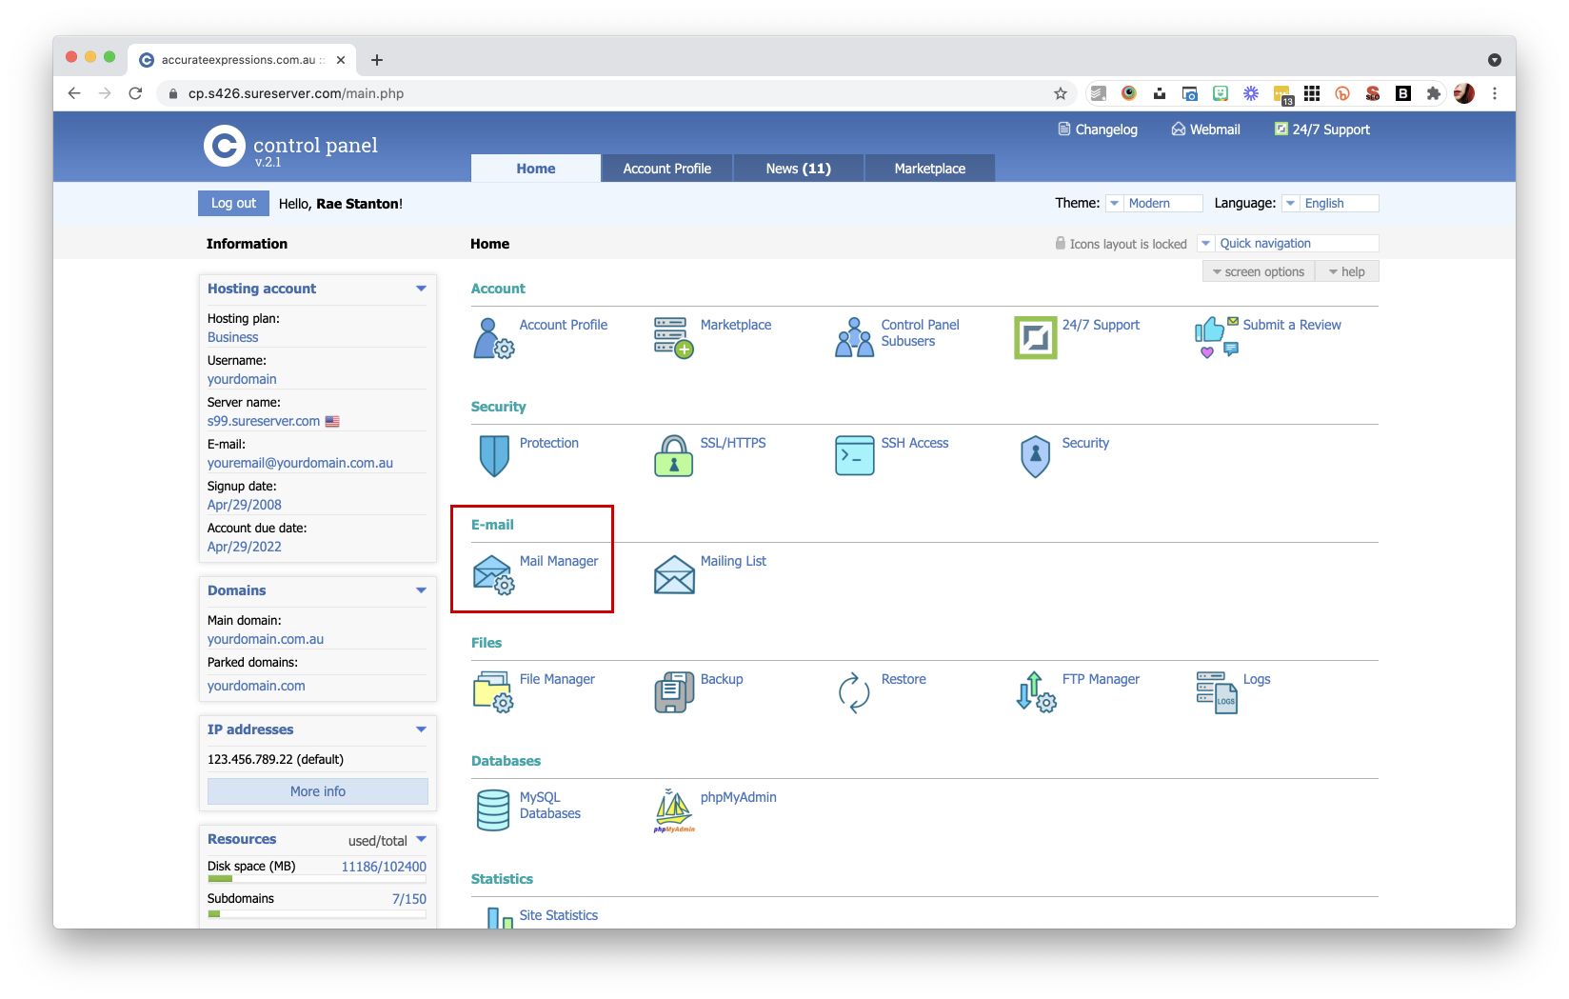Open the News (11) tab
1569x999 pixels.
coord(799,169)
